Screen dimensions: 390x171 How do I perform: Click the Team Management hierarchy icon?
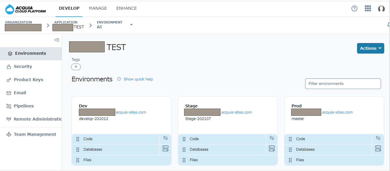click(x=9, y=134)
